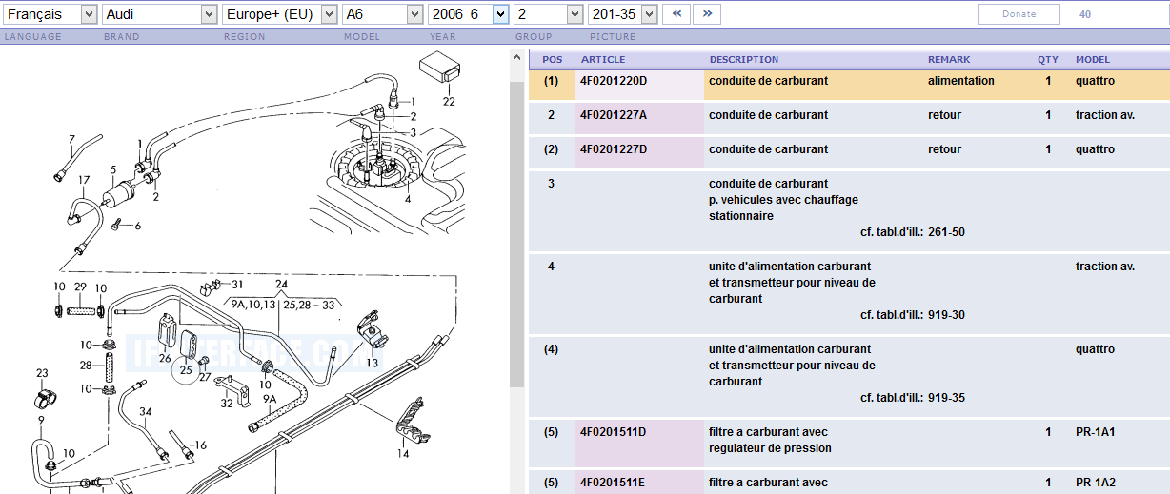Go to next picture with double-right arrow
1170x494 pixels.
coord(707,14)
